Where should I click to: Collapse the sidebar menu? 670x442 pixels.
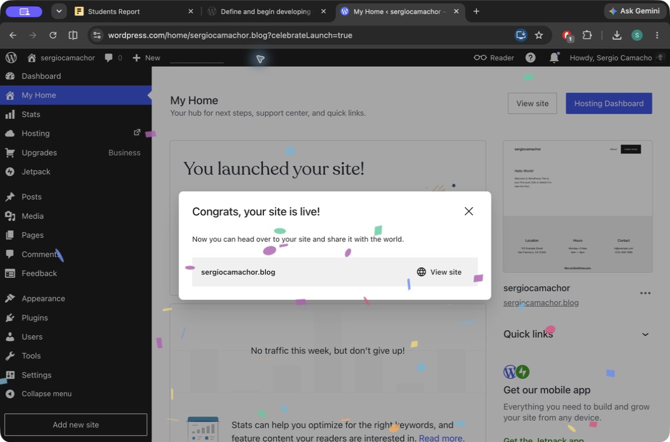[x=76, y=394]
